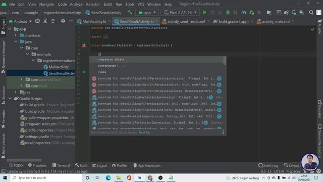Image resolution: width=323 pixels, height=182 pixels.
Task: Expand the manifests folder
Action: pos(16,35)
